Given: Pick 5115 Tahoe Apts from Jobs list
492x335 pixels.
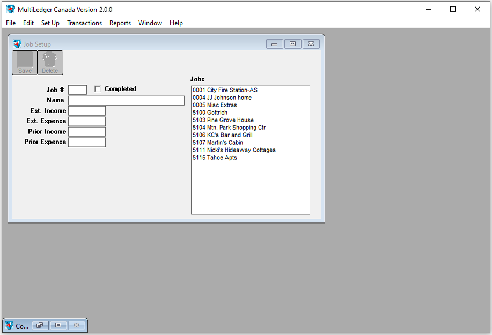Looking at the screenshot, I should (215, 158).
